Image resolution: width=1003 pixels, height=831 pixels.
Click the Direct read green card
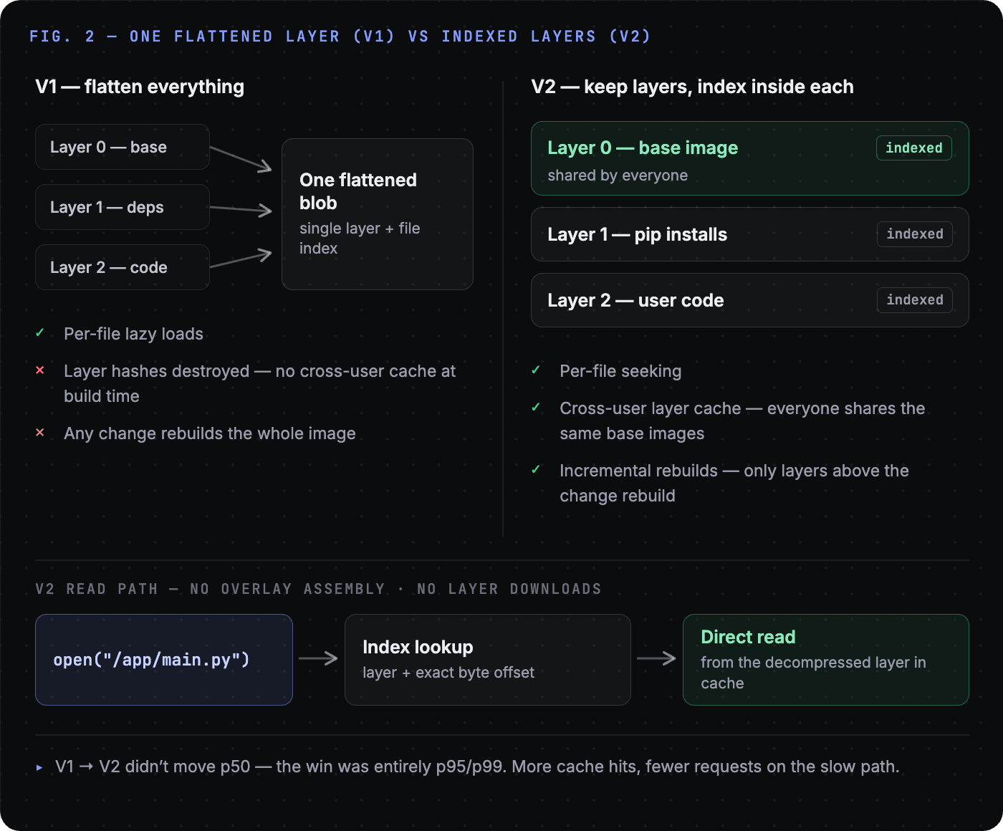click(x=826, y=660)
